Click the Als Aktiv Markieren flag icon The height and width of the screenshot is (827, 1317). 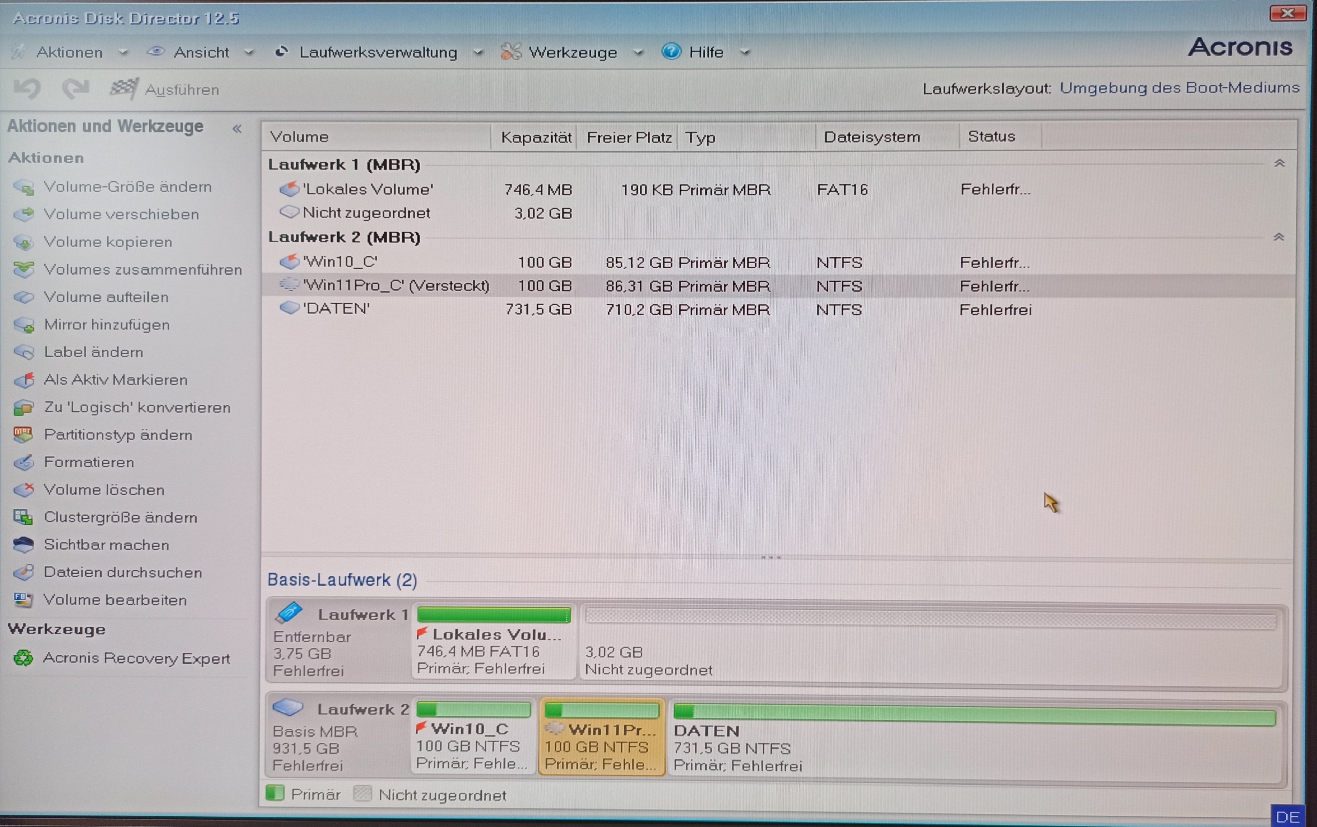click(x=24, y=380)
